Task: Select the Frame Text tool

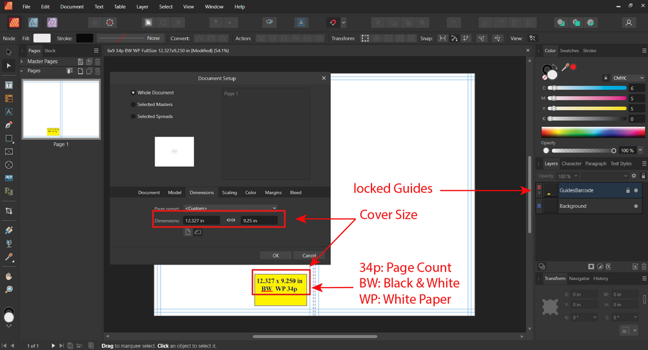Action: tap(8, 86)
